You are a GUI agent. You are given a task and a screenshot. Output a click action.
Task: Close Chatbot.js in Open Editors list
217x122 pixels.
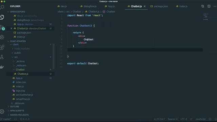[x=11, y=28]
